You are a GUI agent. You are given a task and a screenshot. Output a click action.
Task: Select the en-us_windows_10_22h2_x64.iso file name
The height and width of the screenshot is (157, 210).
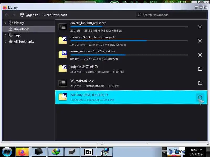pyautogui.click(x=92, y=51)
